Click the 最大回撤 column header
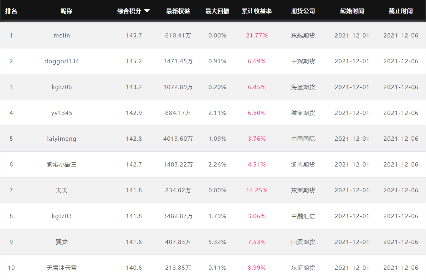 pyautogui.click(x=217, y=11)
